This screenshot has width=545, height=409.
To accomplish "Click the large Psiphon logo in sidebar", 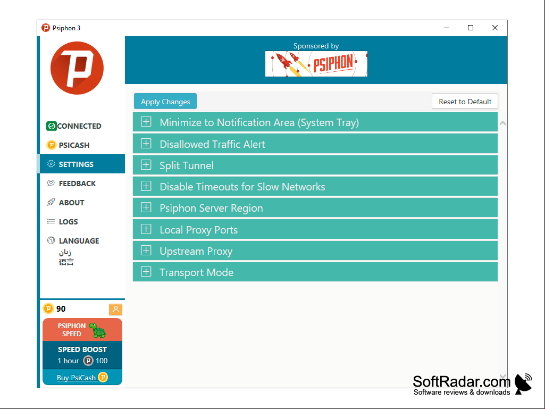I will (77, 68).
